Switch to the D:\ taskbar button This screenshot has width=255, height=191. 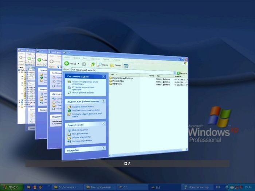[165, 187]
